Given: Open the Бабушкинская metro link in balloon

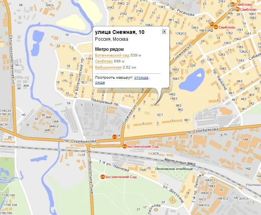Looking at the screenshot, I should pyautogui.click(x=108, y=67).
